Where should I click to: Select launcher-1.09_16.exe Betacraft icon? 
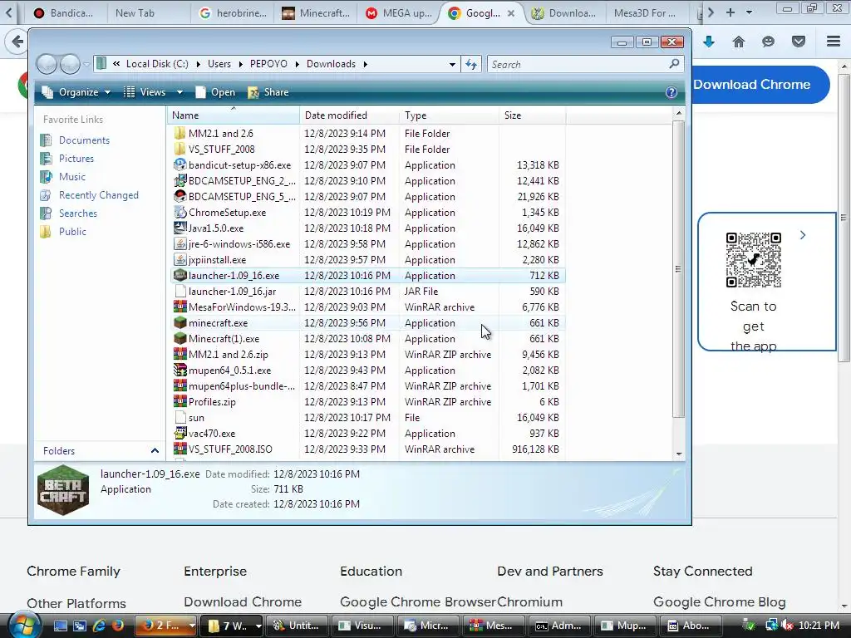coord(180,275)
